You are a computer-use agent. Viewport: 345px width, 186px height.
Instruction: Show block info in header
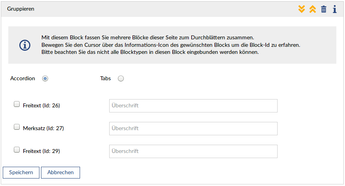334,9
